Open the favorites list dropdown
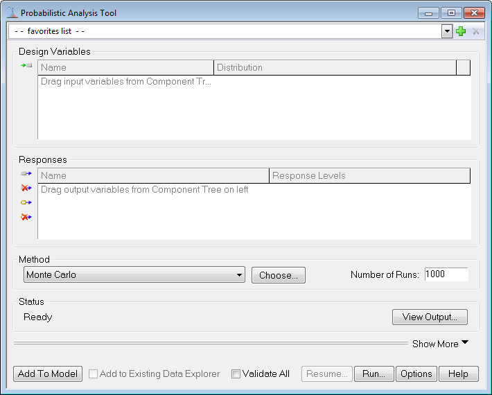Viewport: 492px width, 395px height. [447, 31]
